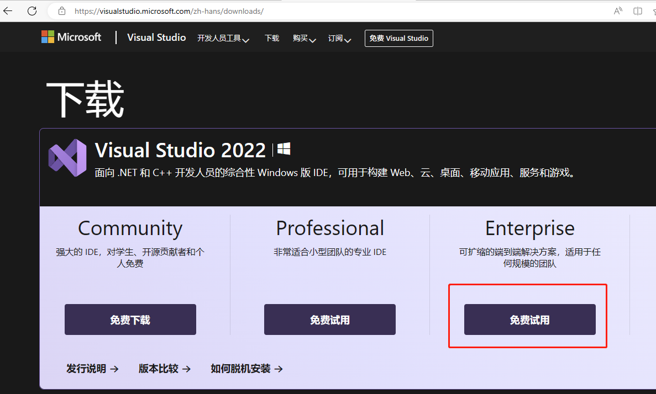Click the Microsoft logo
656x394 pixels.
click(x=71, y=37)
